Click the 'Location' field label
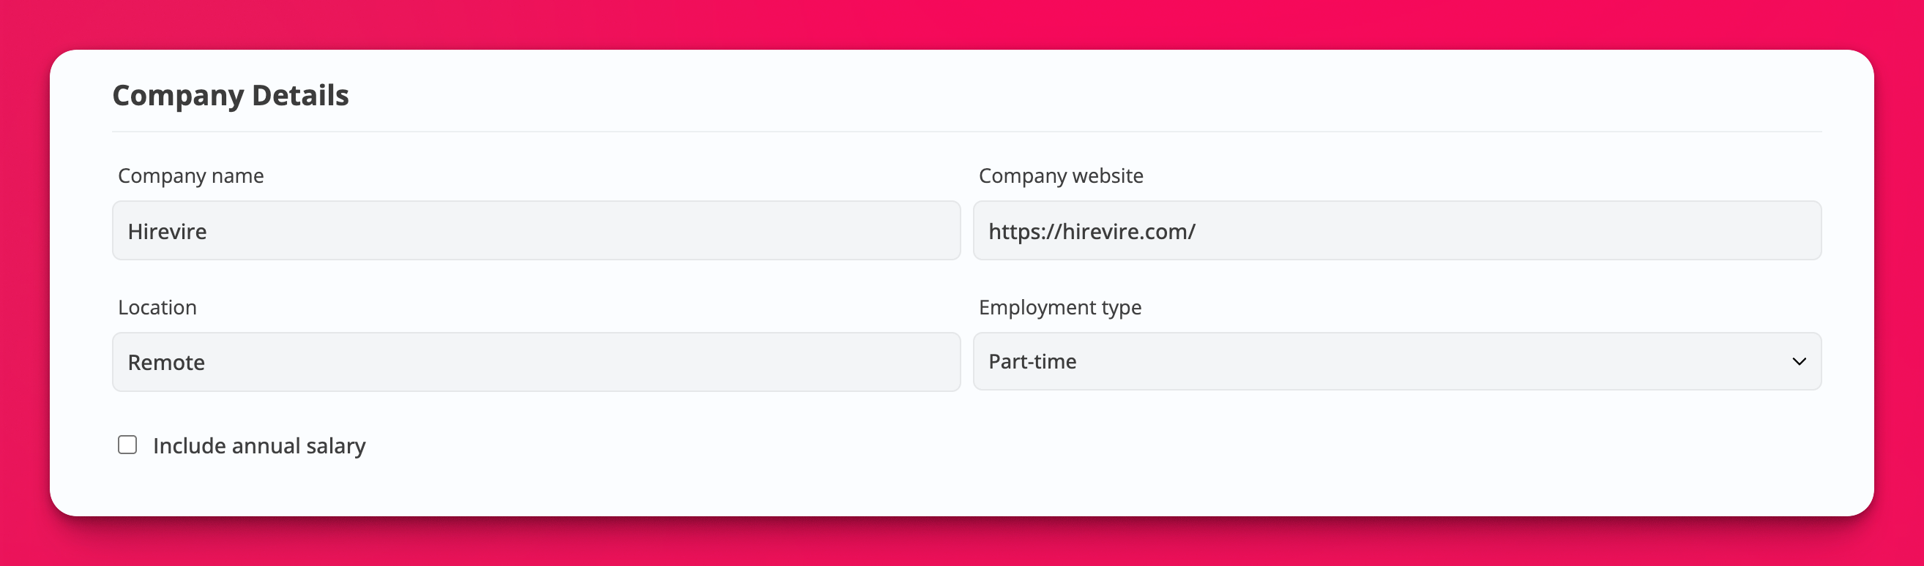 coord(157,307)
